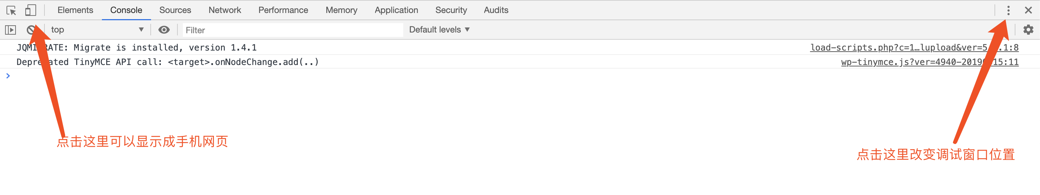The height and width of the screenshot is (195, 1040).
Task: Expand the top JavaScript context dropdown
Action: 97,30
